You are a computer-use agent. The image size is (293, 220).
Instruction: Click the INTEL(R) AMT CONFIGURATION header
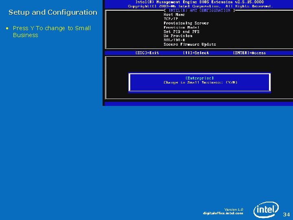199,11
